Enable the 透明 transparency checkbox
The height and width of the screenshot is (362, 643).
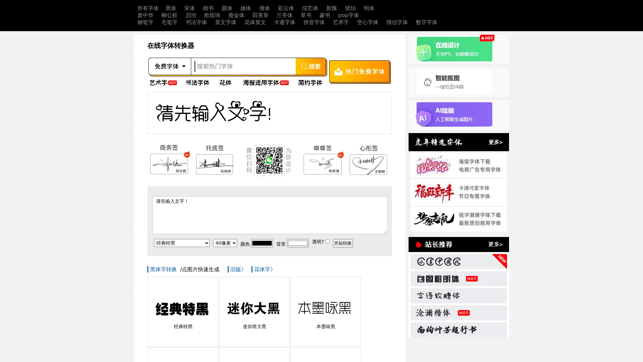click(327, 241)
